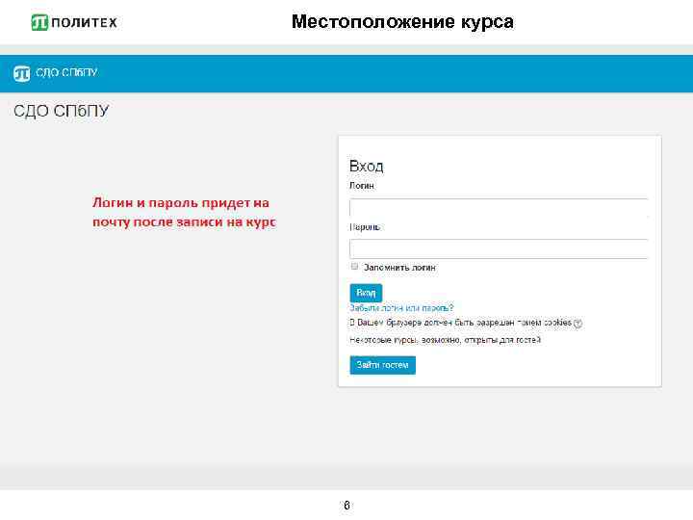Click the ПОЛИТЕХ wordmark text
Screen dimensions: 693x520
tap(84, 22)
